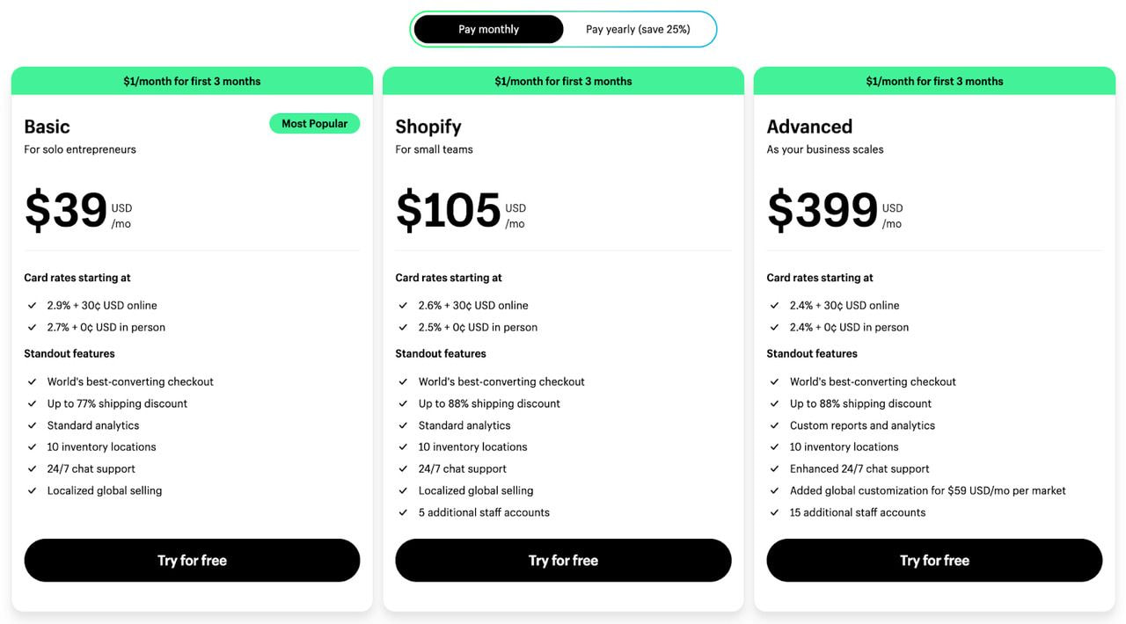Viewport: 1126px width, 624px height.
Task: Click the checkmark beside Localized global selling on Basic
Action: [32, 490]
